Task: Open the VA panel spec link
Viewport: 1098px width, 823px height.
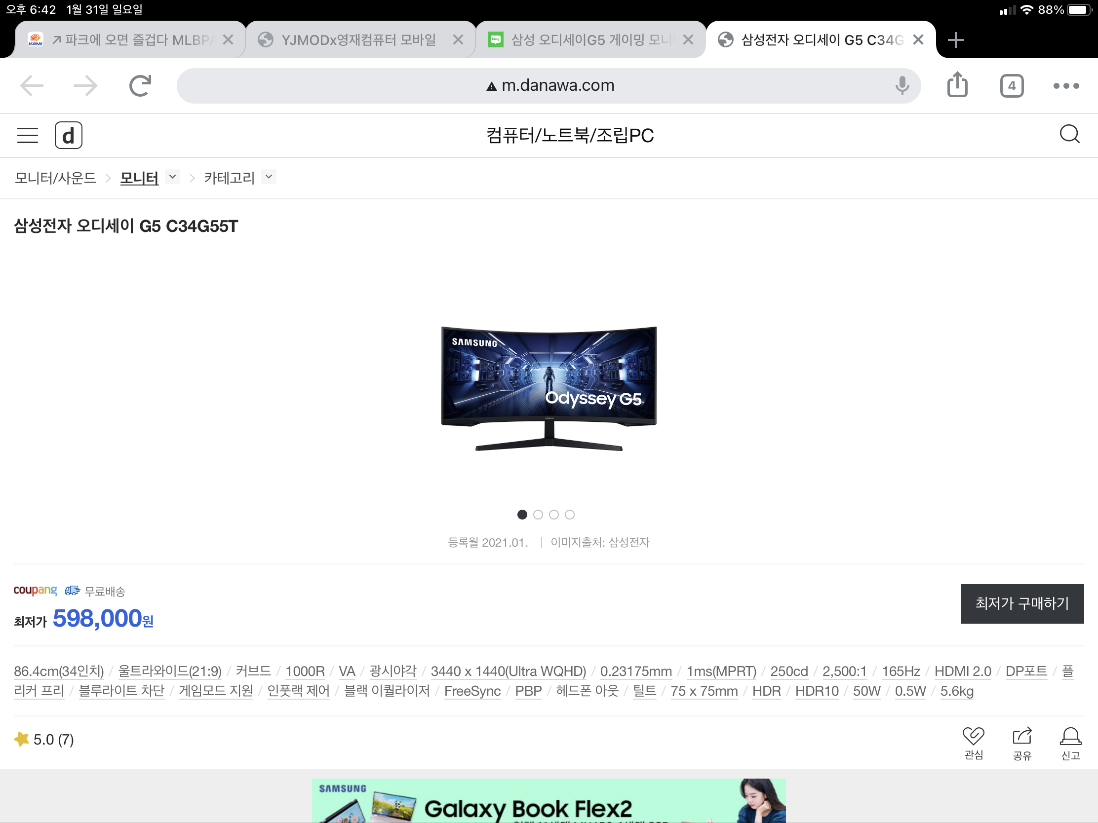Action: [x=347, y=671]
